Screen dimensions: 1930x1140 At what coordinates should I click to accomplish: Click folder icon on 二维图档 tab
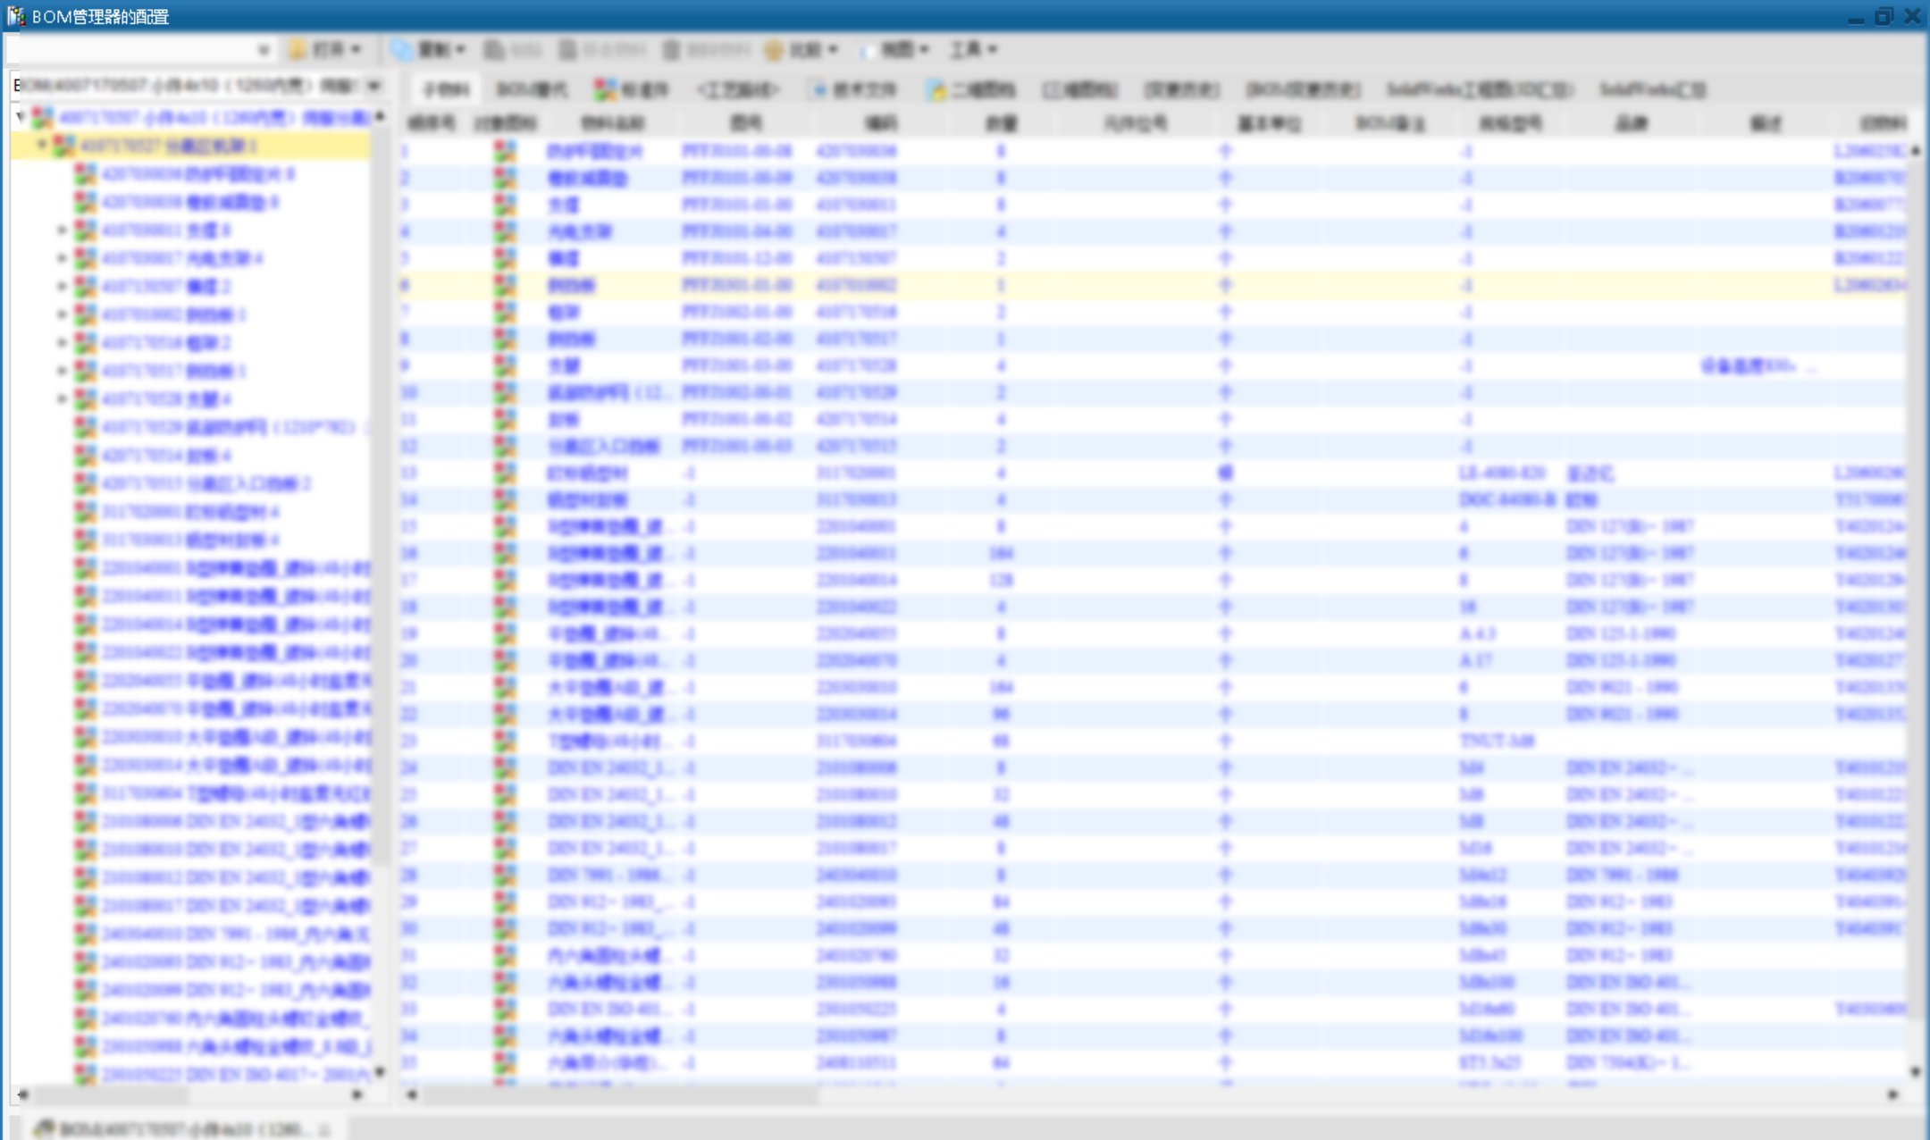936,89
